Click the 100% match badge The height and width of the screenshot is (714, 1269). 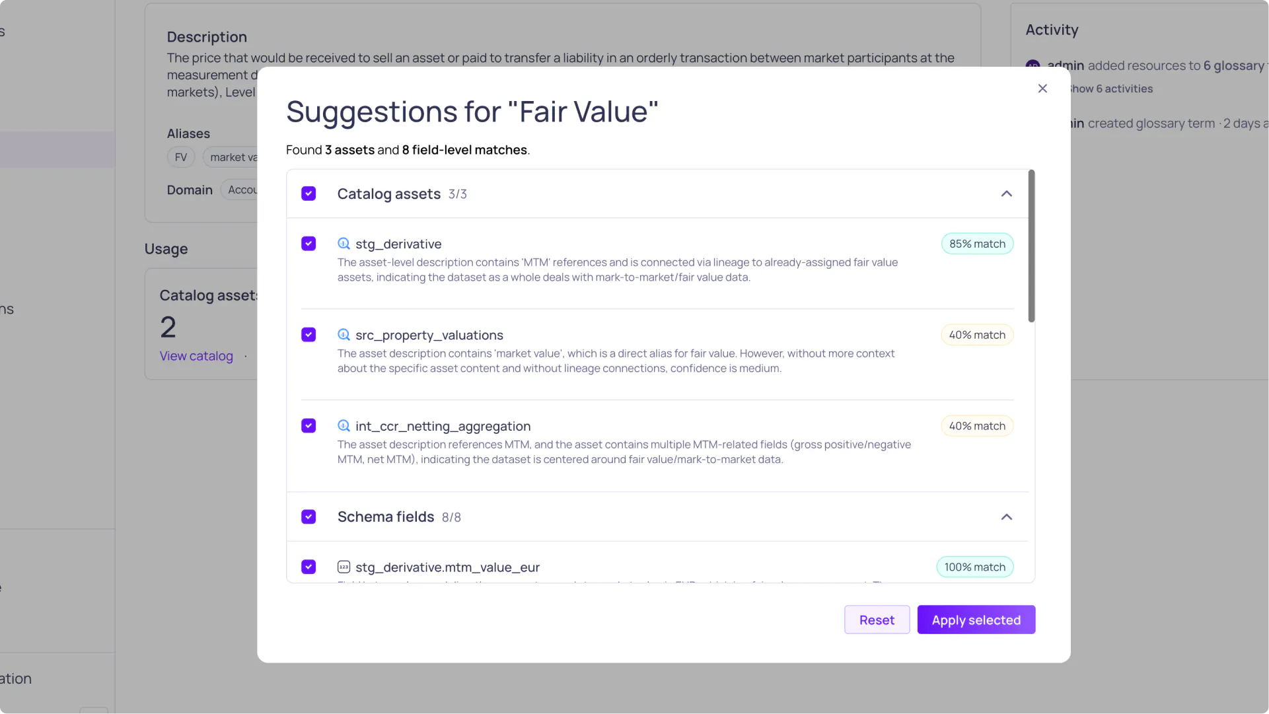click(x=974, y=567)
